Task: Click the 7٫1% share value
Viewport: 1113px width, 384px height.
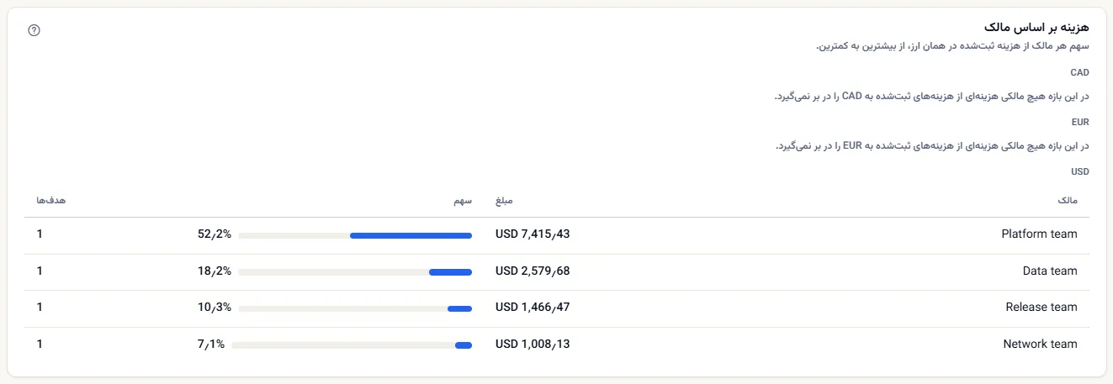Action: [x=211, y=345]
